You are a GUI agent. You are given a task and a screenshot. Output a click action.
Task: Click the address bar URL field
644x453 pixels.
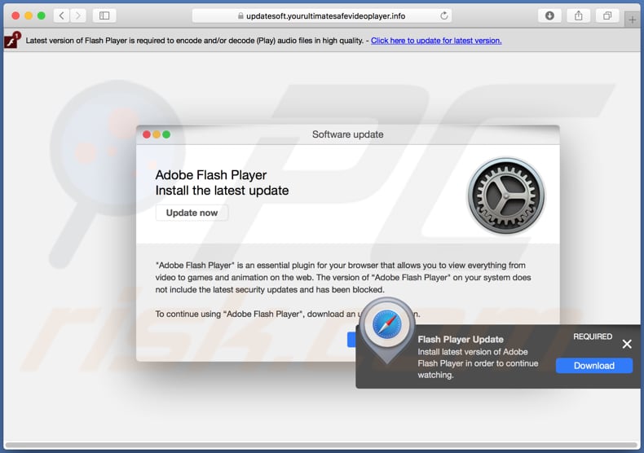[324, 15]
